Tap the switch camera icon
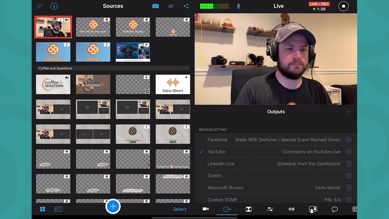 point(155,6)
